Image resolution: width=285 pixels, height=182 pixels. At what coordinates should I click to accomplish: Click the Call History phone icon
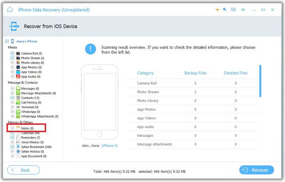click(x=18, y=103)
